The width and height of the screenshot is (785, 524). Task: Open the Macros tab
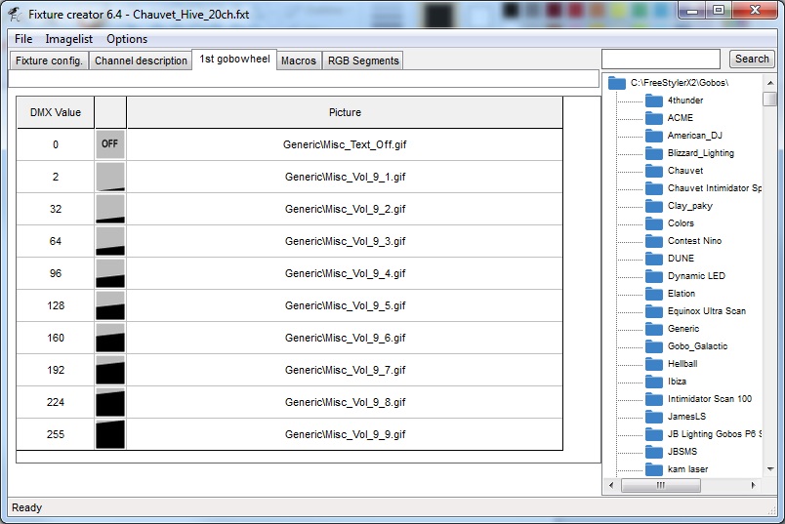298,60
